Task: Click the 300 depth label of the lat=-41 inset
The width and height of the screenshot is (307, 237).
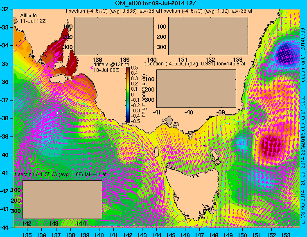Action: tap(16, 211)
